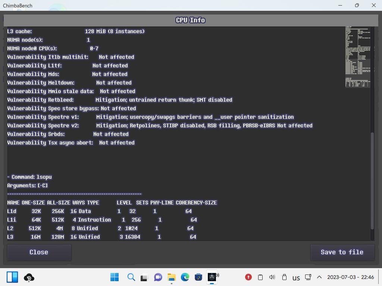Screen dimensions: 382x286
Task: Click the cloud question-mark launcher icon
Action: (29, 277)
